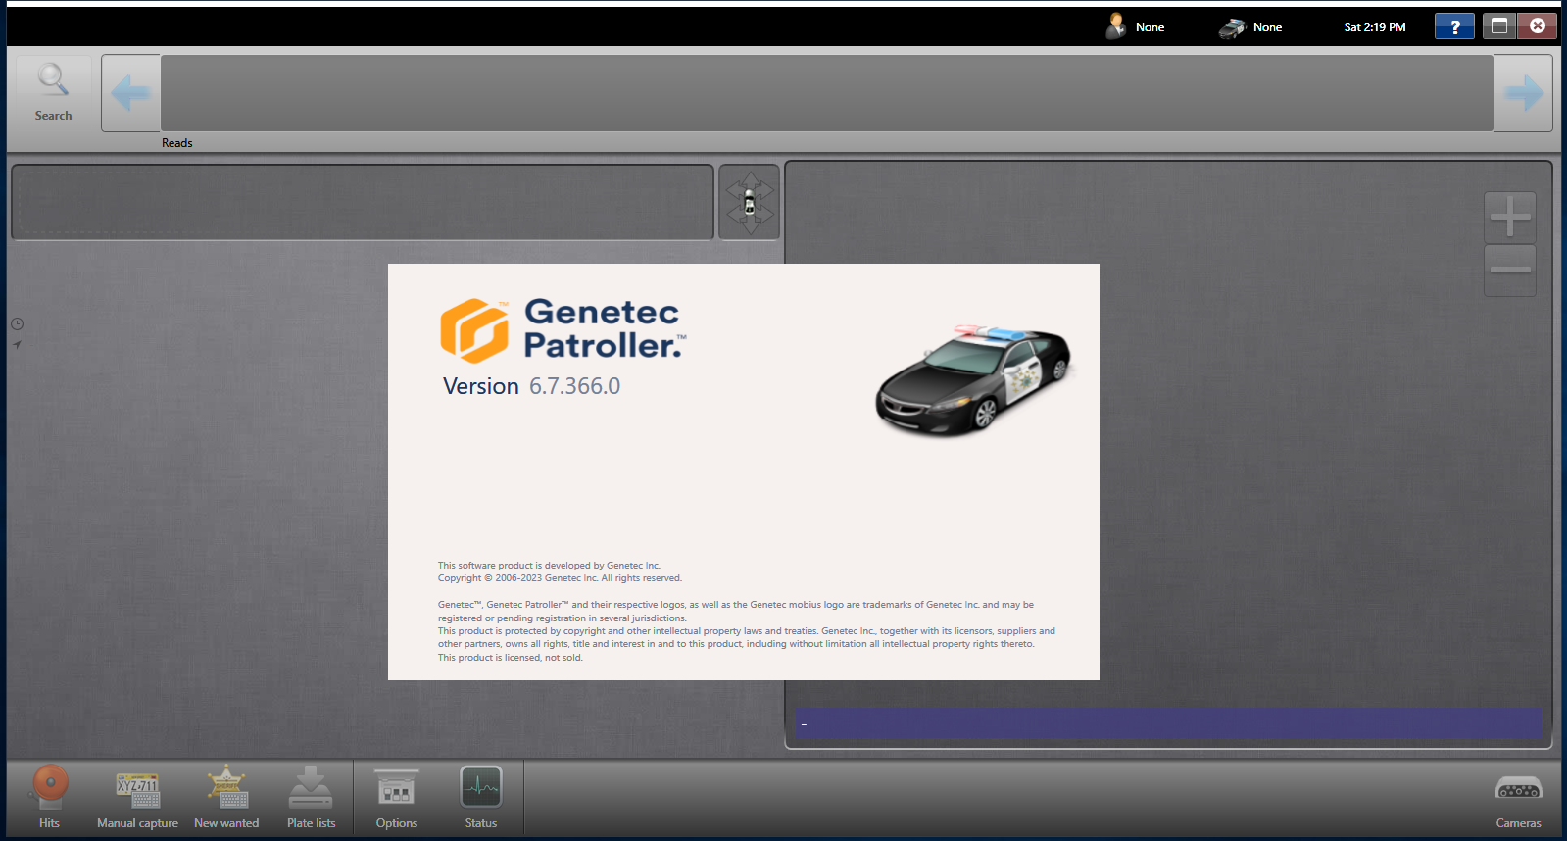Click the patrol car map-centering icon
This screenshot has height=841, width=1567.
750,203
